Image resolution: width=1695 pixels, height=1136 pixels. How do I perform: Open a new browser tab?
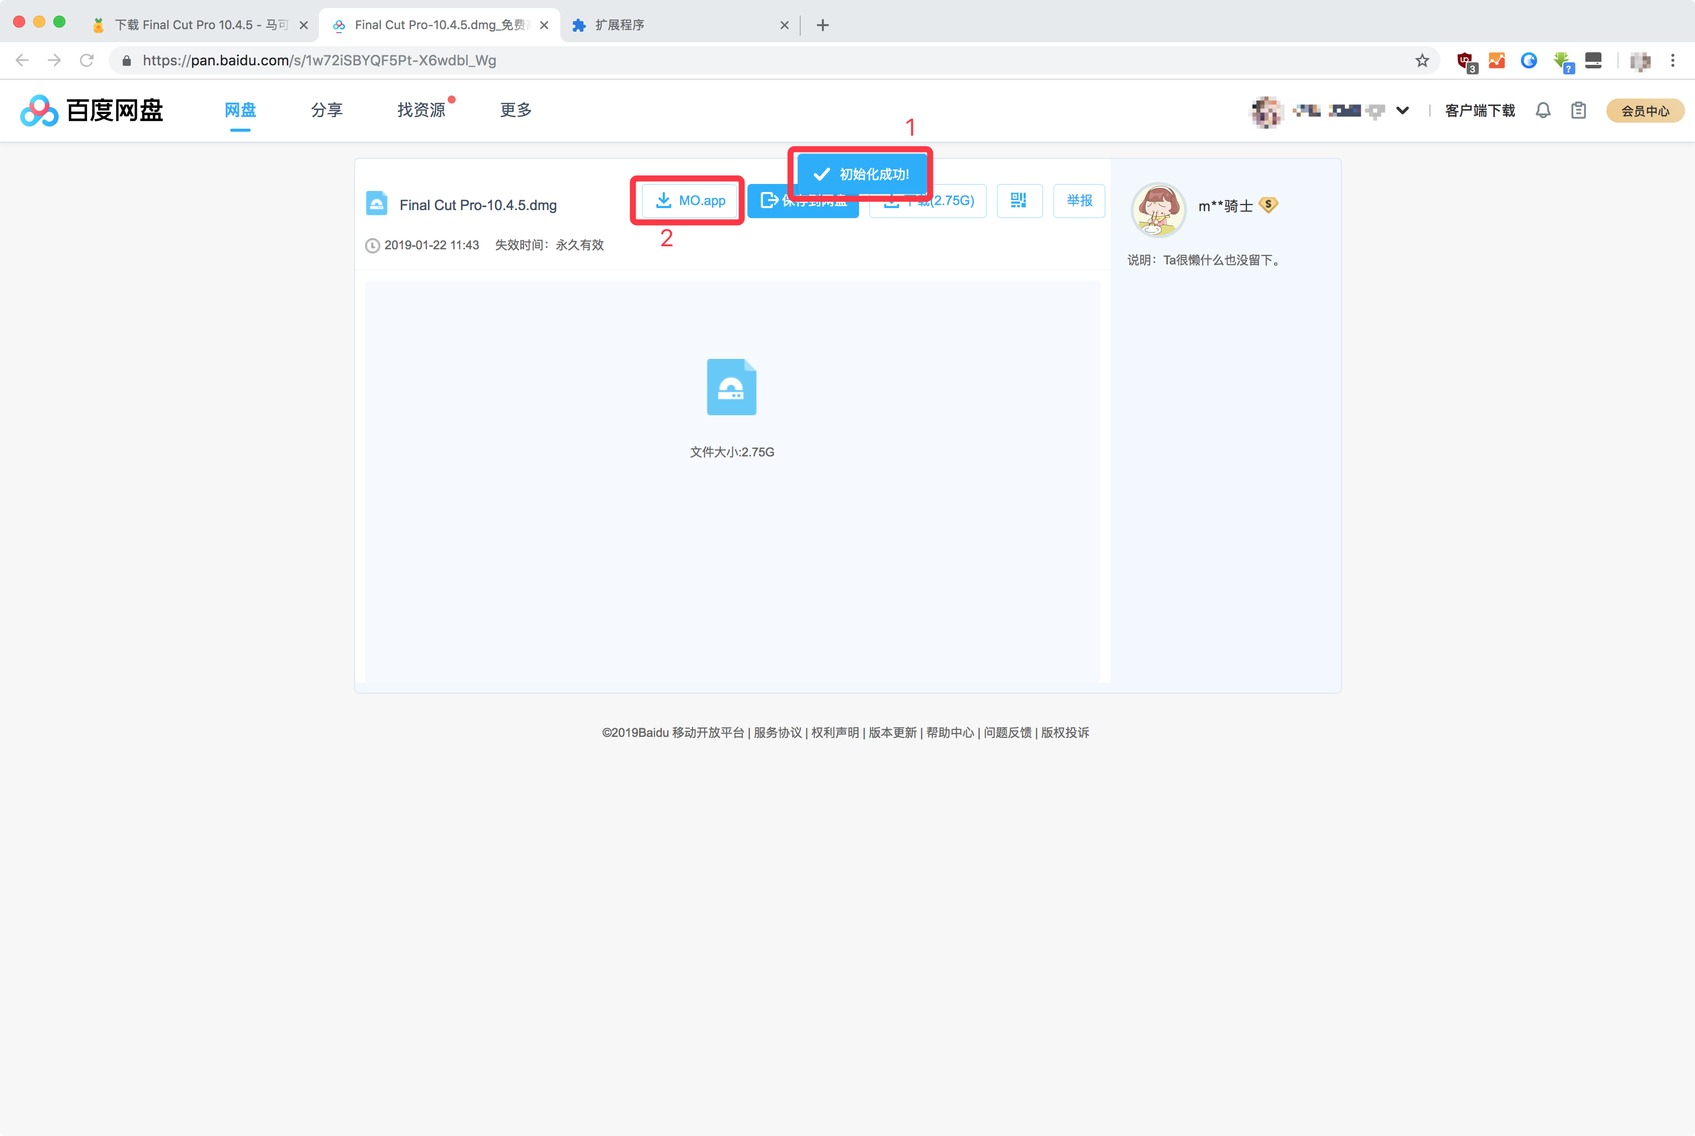822,25
